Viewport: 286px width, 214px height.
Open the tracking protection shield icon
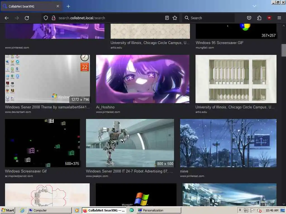pos(46,18)
